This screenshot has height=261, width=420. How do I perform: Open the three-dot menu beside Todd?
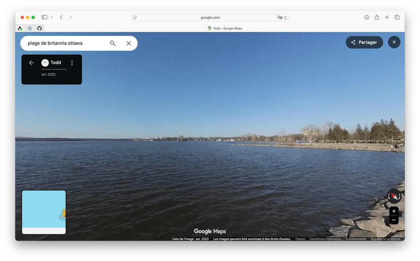coord(72,63)
